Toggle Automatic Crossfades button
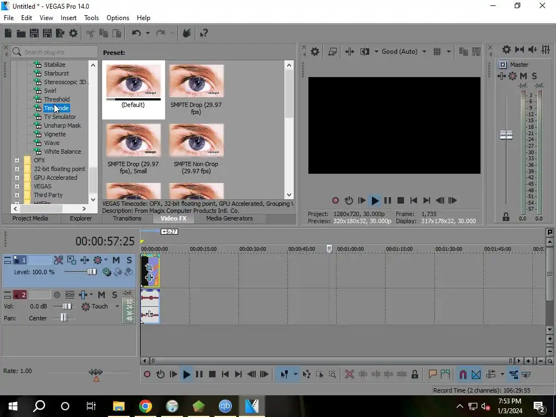Image resolution: width=556 pixels, height=417 pixels. coord(476,375)
